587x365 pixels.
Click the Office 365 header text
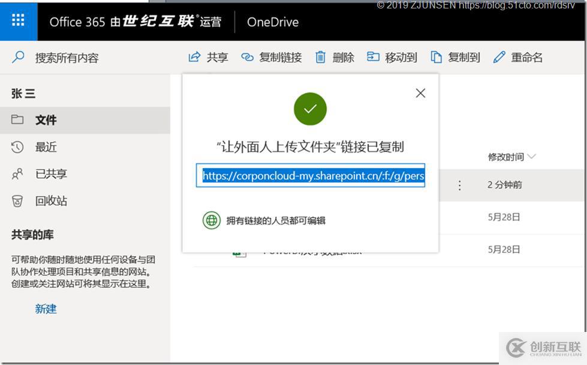(x=77, y=22)
